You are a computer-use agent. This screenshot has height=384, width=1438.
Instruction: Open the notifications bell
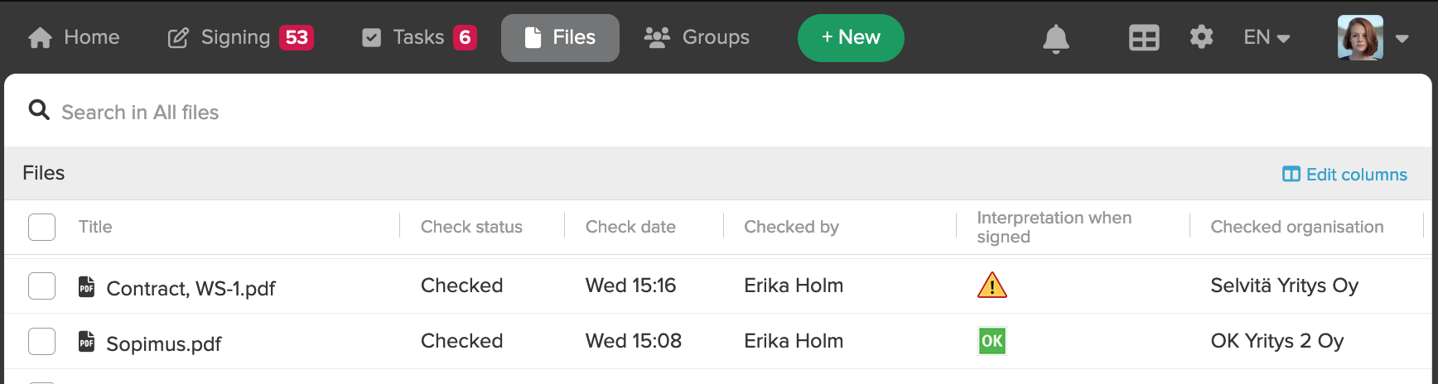[x=1055, y=38]
